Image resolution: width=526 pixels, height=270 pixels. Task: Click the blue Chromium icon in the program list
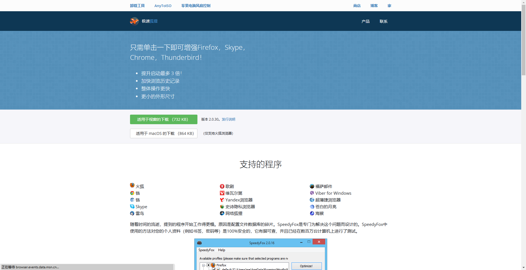132,200
